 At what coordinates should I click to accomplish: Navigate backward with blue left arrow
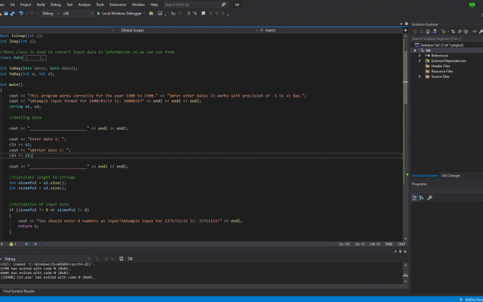pyautogui.click(x=27, y=244)
